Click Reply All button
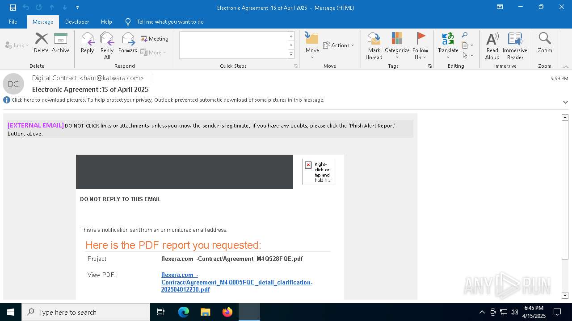The height and width of the screenshot is (321, 572). (107, 45)
